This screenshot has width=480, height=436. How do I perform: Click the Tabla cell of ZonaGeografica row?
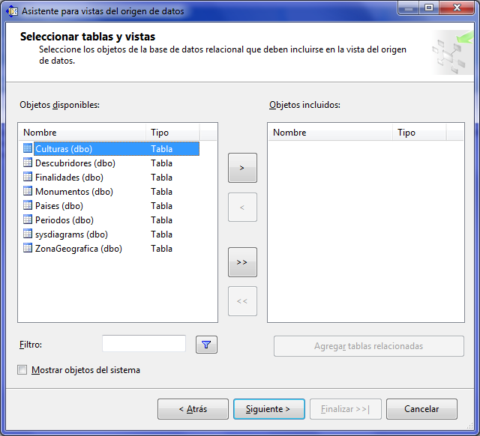(x=162, y=249)
